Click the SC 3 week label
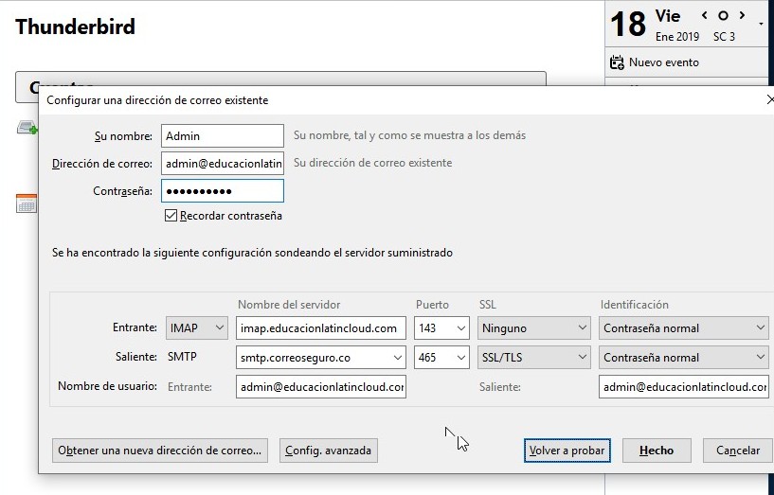The height and width of the screenshot is (495, 774). coord(724,37)
